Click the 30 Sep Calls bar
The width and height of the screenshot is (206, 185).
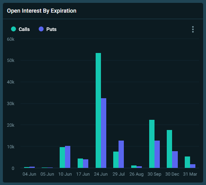pos(152,144)
